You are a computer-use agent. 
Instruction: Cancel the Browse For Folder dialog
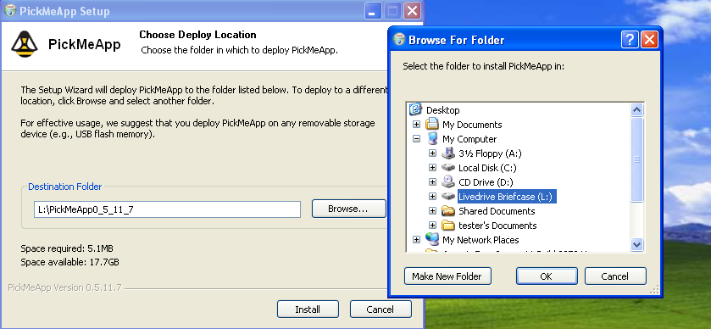point(615,276)
